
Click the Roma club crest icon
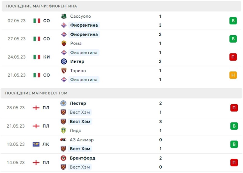[x=64, y=43]
